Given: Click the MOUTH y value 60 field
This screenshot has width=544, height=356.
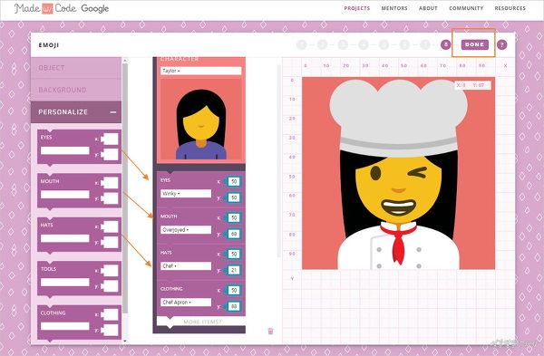Looking at the screenshot, I should [x=234, y=234].
